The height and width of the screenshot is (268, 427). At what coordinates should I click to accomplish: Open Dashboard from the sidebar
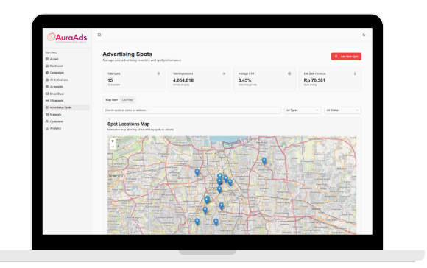(x=67, y=66)
